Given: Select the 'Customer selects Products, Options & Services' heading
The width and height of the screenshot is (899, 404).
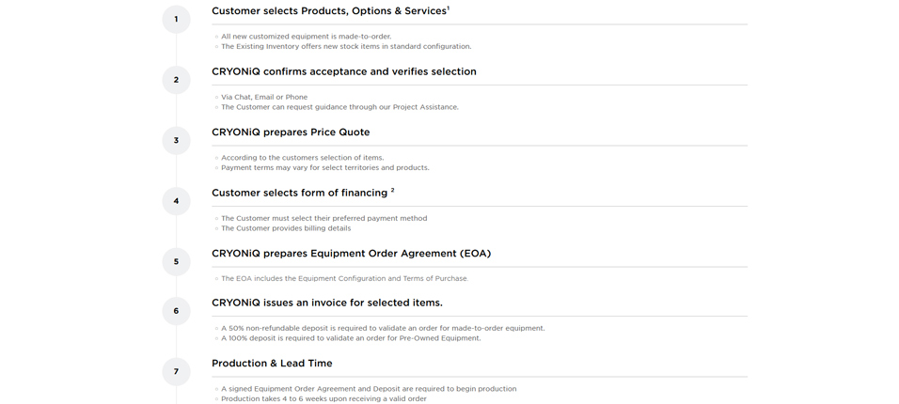Looking at the screenshot, I should (x=328, y=11).
